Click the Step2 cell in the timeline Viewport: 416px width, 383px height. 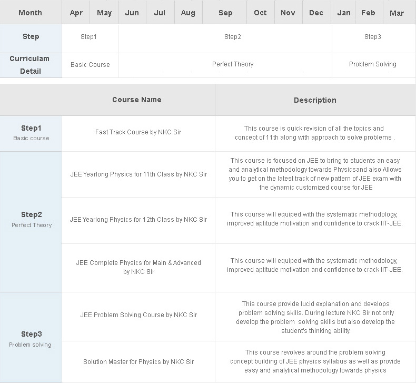click(x=225, y=38)
